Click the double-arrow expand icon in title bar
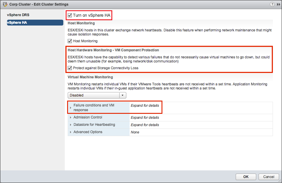This screenshot has height=183, width=282. pyautogui.click(x=278, y=4)
